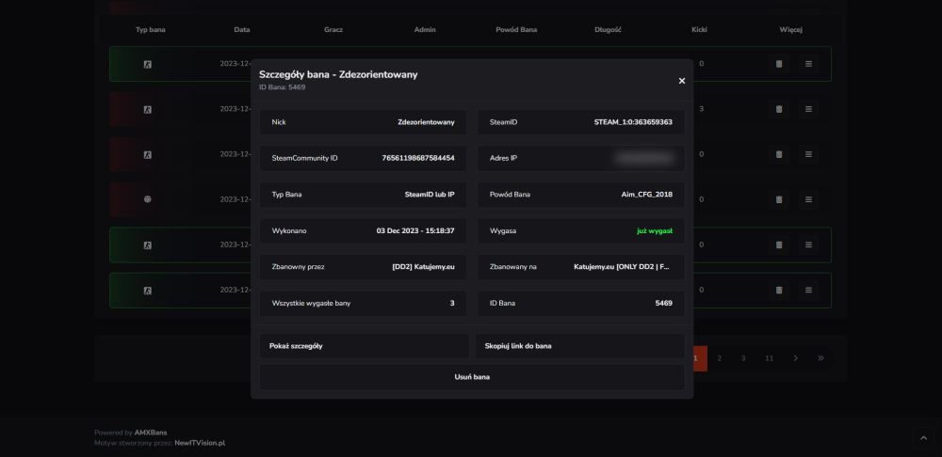Click the Usuń bana button
942x457 pixels.
tap(472, 377)
